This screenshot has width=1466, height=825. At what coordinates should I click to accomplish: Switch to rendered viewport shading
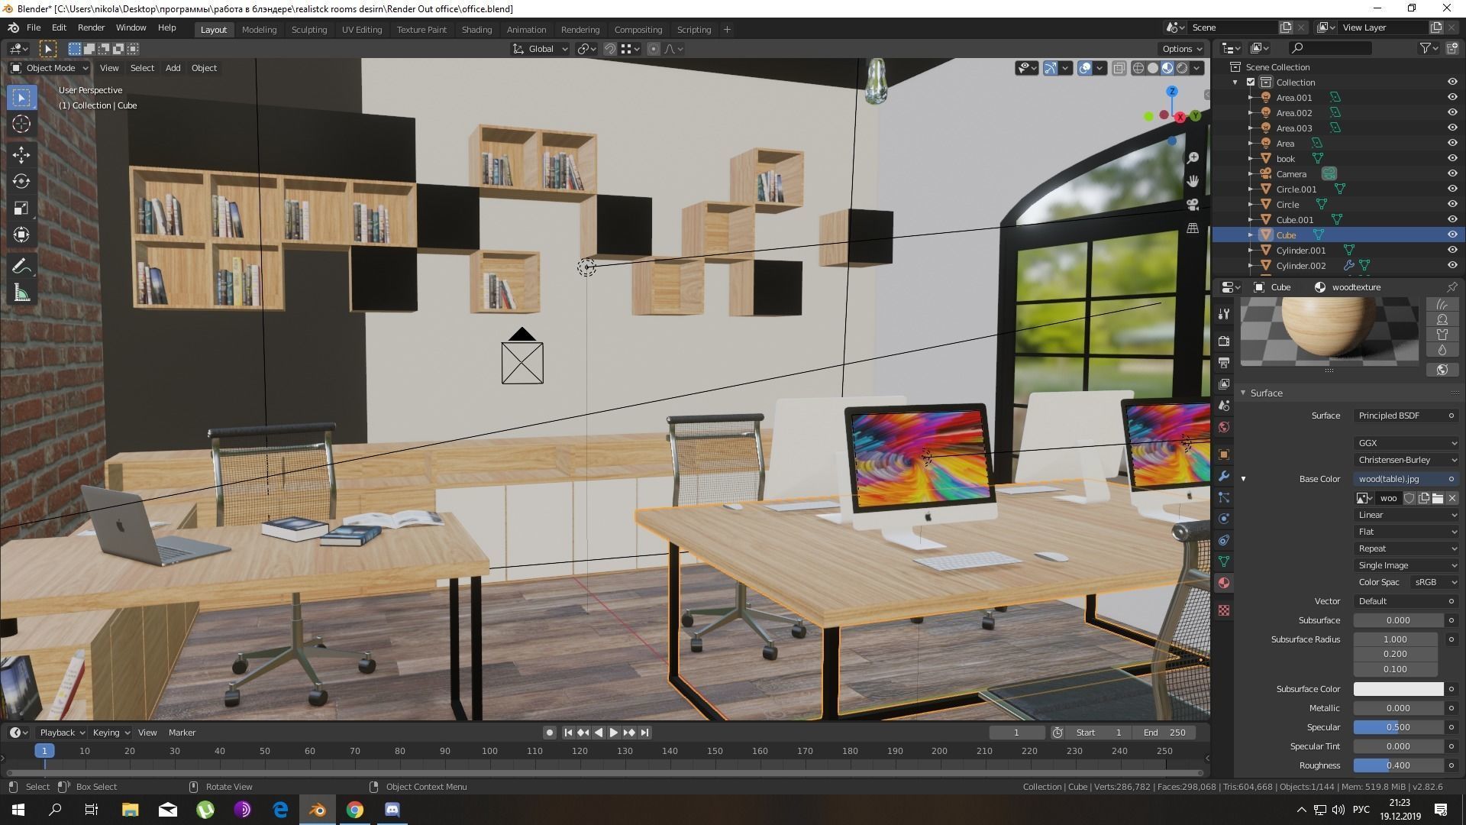click(x=1182, y=68)
